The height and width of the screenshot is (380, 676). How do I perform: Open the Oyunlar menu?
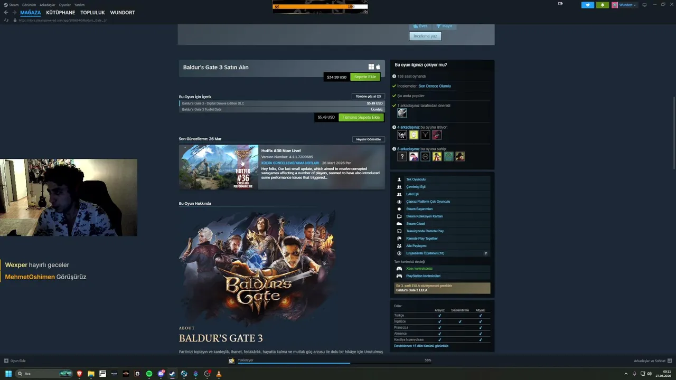65,5
